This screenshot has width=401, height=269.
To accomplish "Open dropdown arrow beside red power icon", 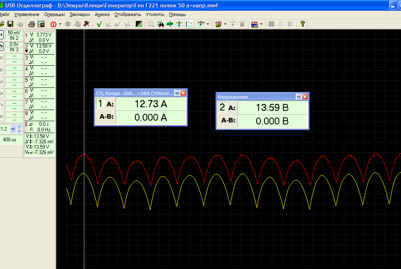I will 60,24.
